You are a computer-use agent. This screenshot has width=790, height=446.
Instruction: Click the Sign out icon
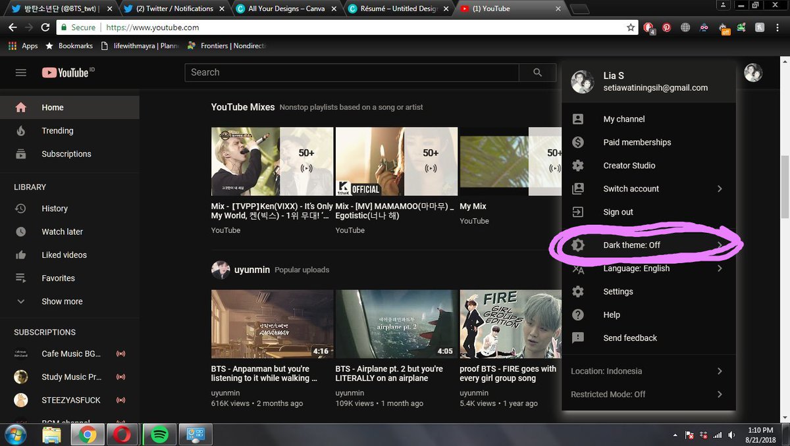point(578,212)
